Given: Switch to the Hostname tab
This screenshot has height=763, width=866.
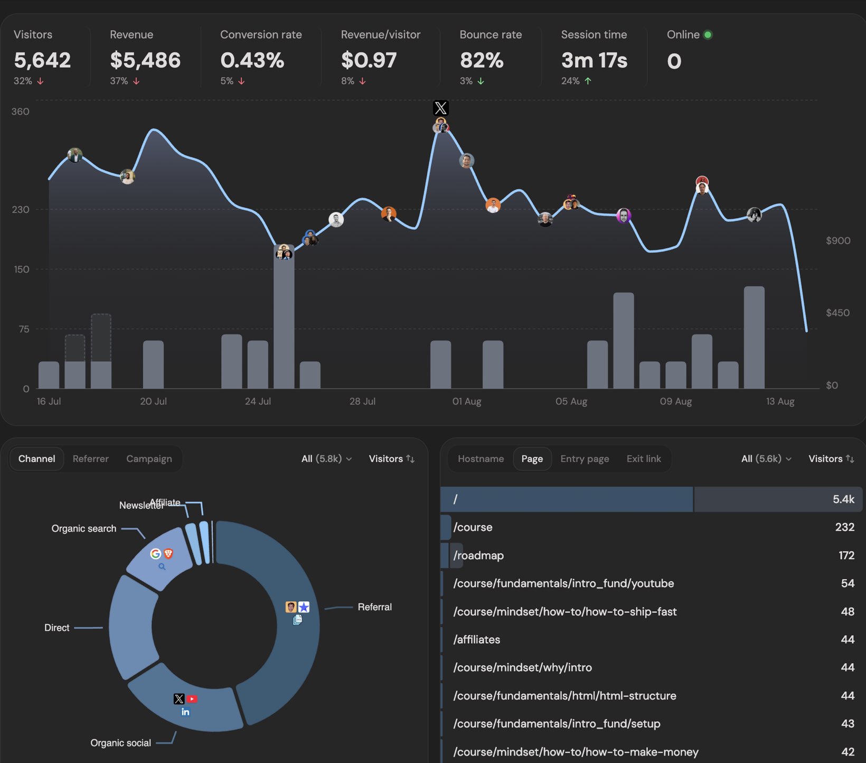Looking at the screenshot, I should [x=481, y=459].
